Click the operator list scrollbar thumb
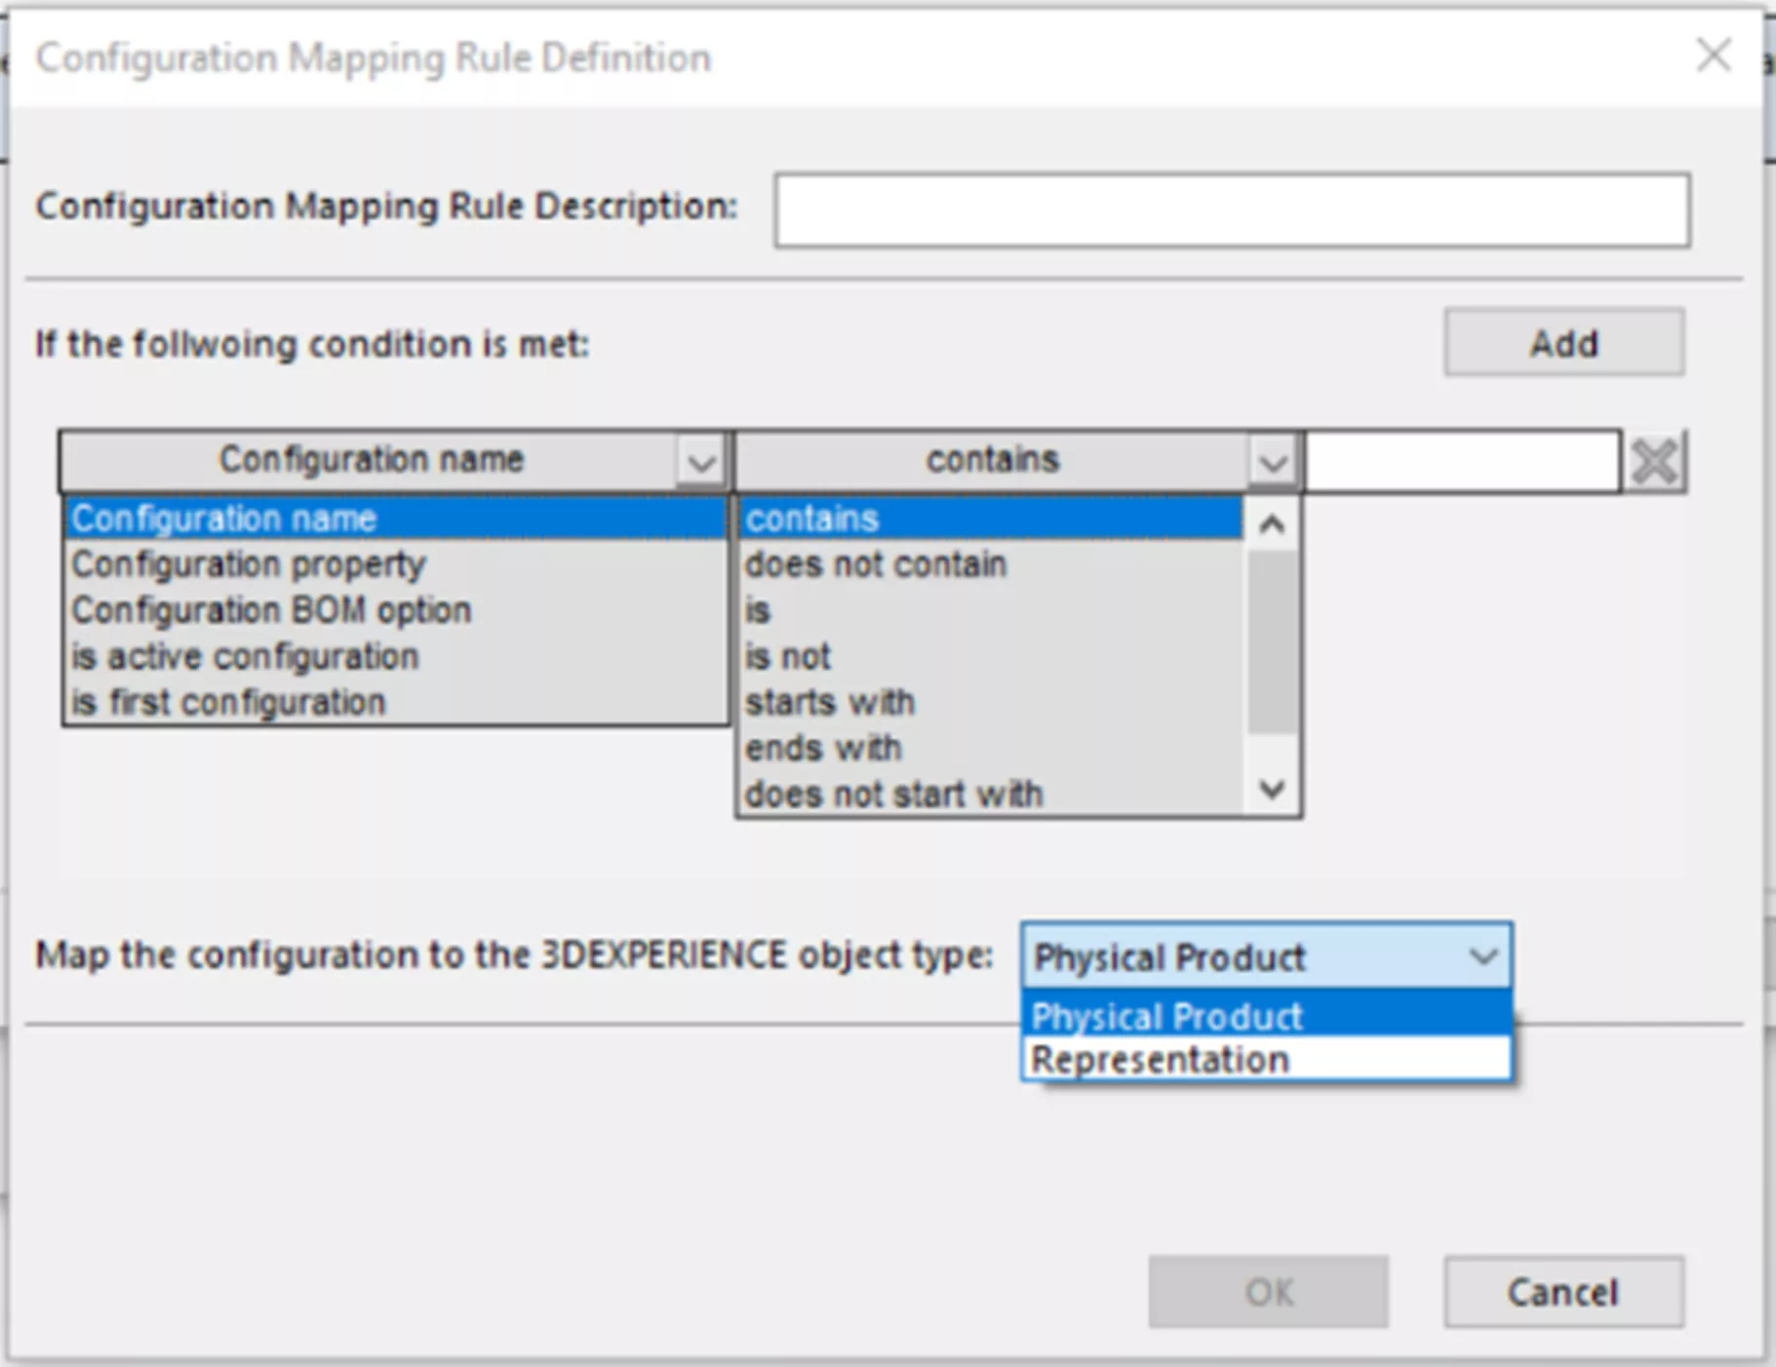1776x1367 pixels. pos(1272,642)
